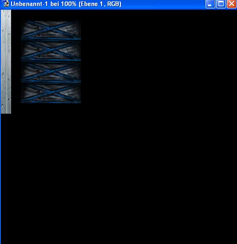Click the title text "Unbenannt-1 bei 100% (Ebene 1, RGB)"
Image resolution: width=237 pixels, height=244 pixels.
pyautogui.click(x=66, y=4)
